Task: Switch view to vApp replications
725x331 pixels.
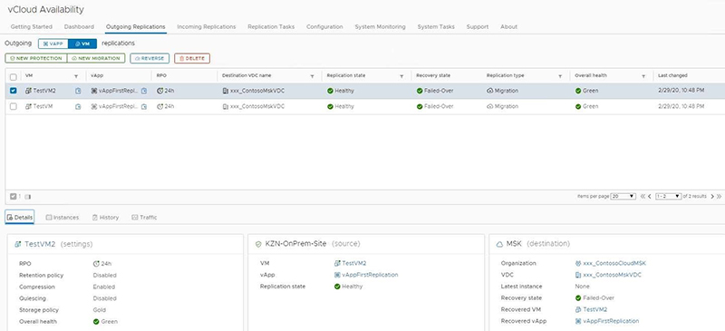Action: tap(53, 44)
